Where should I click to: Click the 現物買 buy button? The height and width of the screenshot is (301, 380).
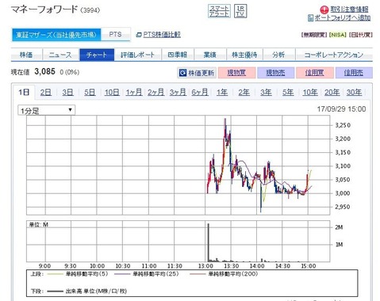pos(236,73)
